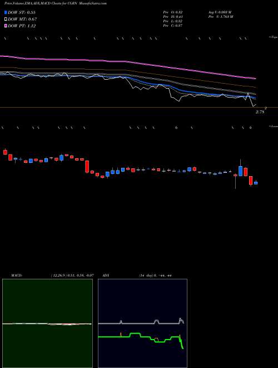Click the 'Pre H: 0.41' high value
The width and height of the screenshot is (278, 368).
pyautogui.click(x=173, y=17)
